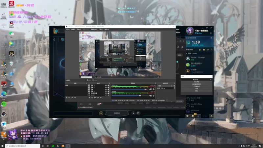263x148 pixels.
Task: Mute the desktop audio speaker icon
Action: tap(151, 89)
